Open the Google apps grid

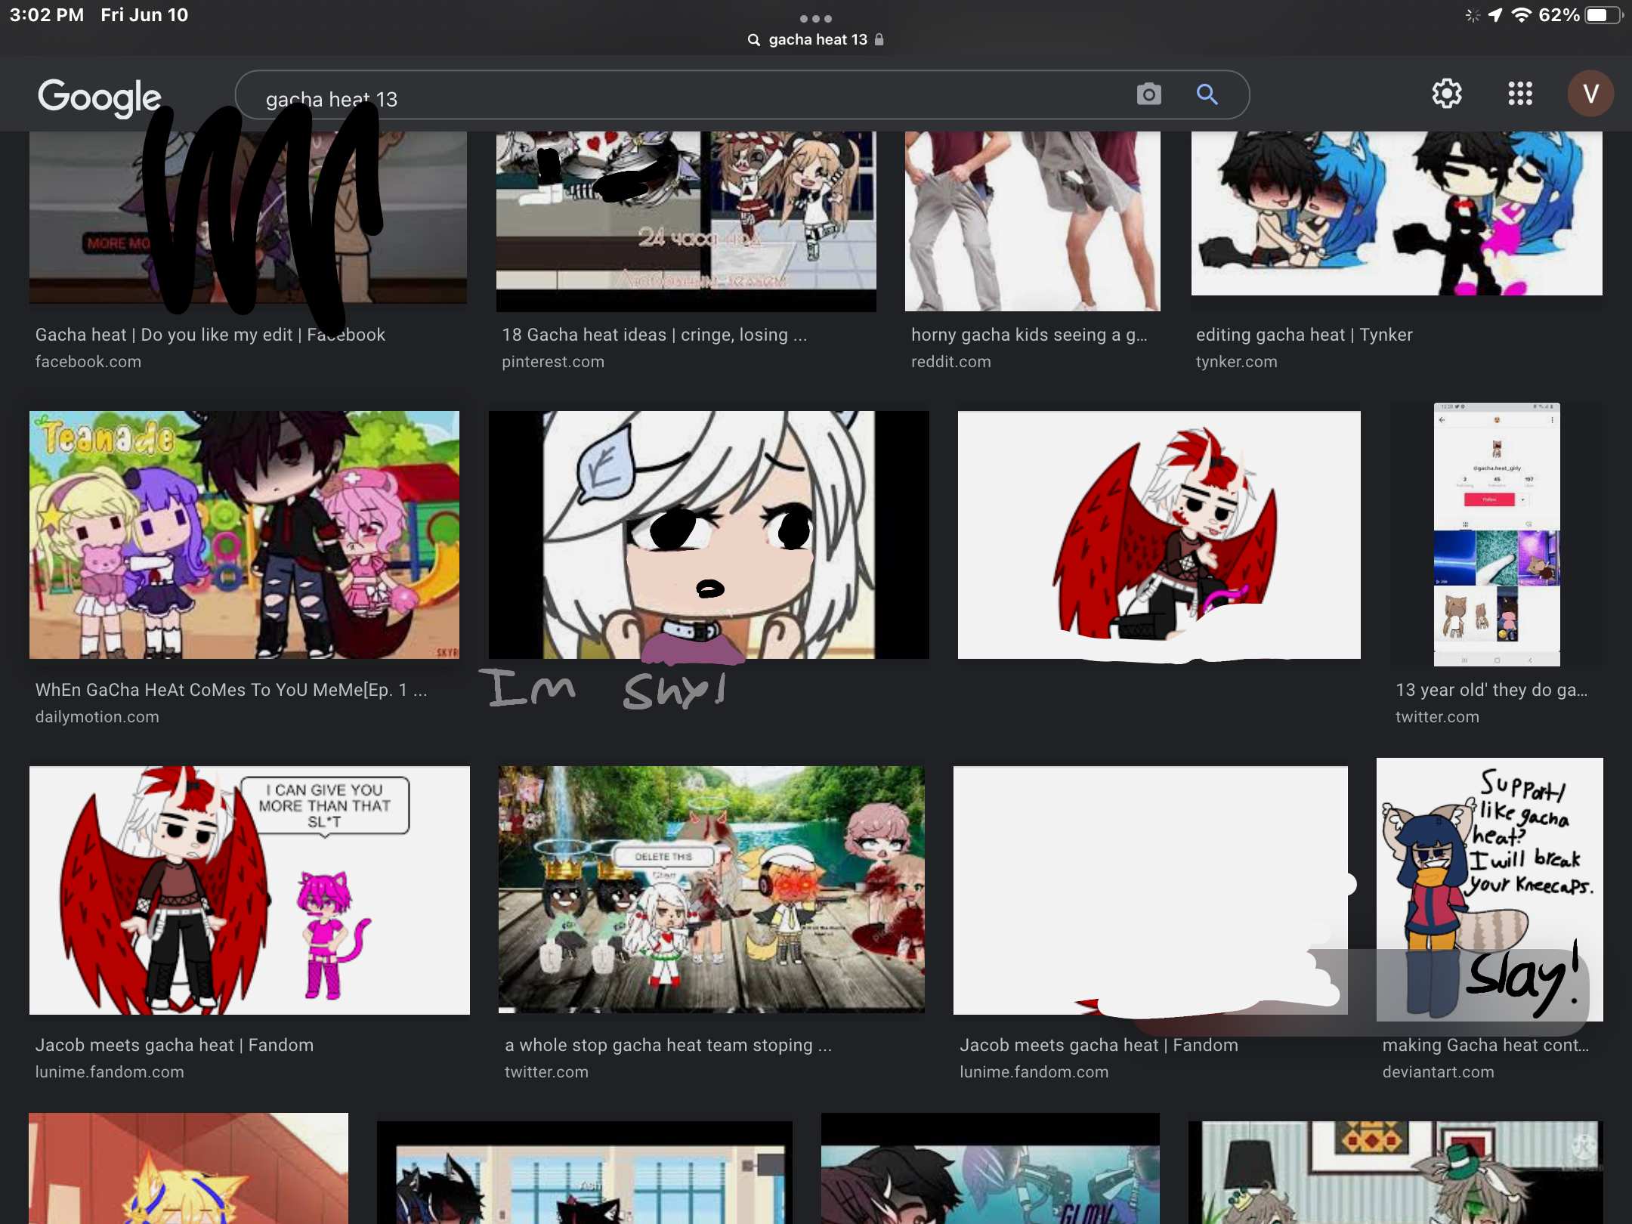1520,94
